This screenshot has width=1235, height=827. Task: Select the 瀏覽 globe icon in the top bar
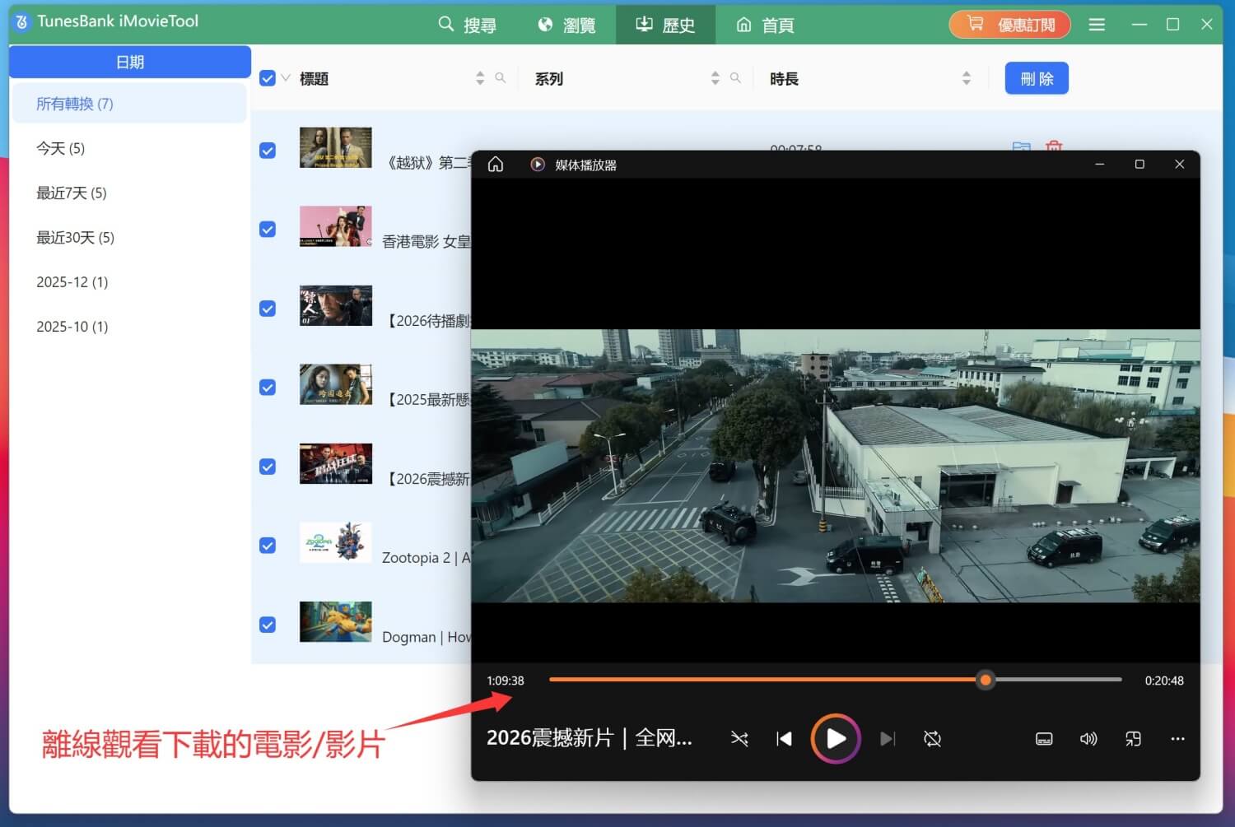[543, 24]
